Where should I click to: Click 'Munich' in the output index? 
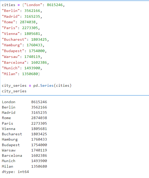pos(9,161)
